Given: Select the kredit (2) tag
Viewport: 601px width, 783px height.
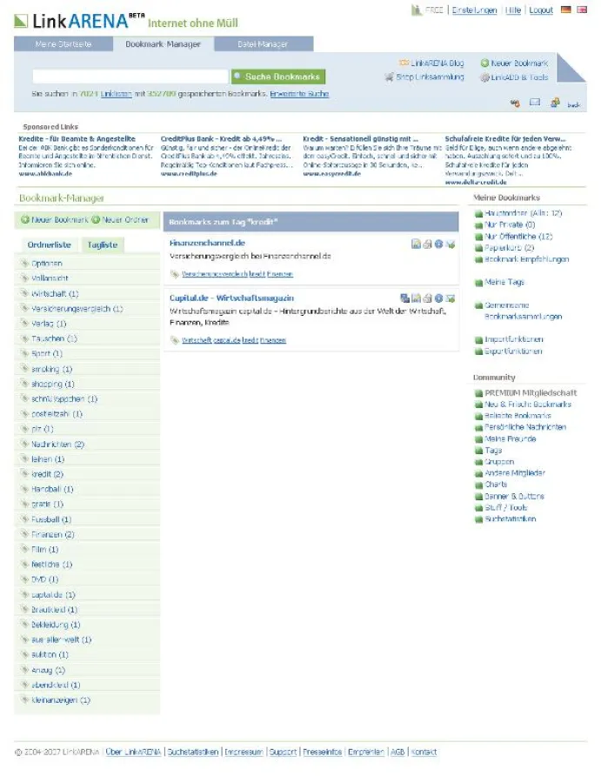Looking at the screenshot, I should 48,474.
